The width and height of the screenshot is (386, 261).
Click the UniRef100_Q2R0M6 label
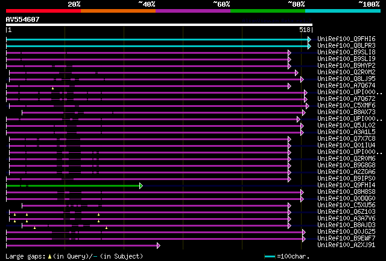(x=346, y=159)
